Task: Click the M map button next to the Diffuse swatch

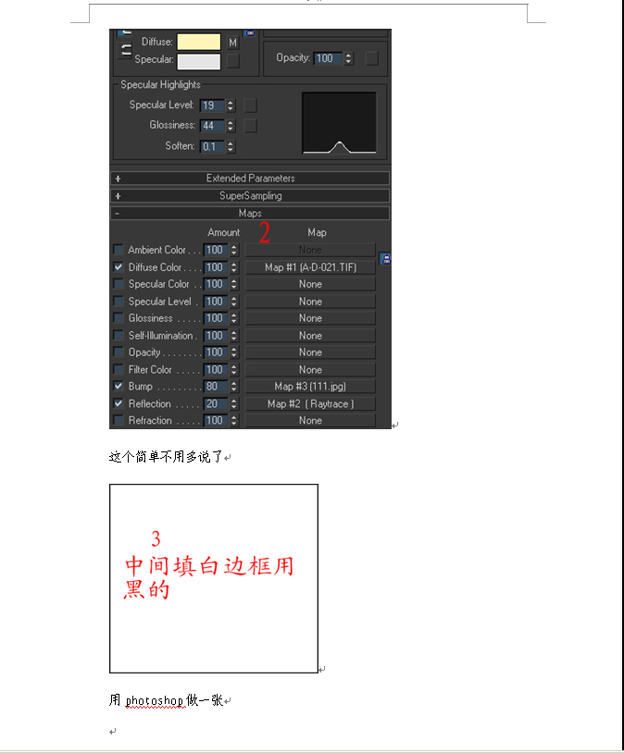Action: (x=232, y=43)
